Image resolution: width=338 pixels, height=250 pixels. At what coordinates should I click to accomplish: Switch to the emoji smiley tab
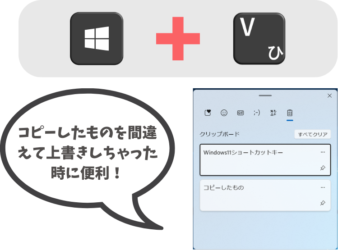[224, 113]
